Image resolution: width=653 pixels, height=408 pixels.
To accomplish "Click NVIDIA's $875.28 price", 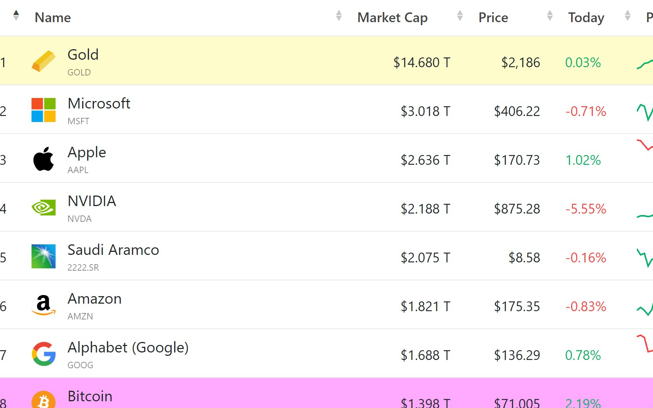I will tap(517, 209).
